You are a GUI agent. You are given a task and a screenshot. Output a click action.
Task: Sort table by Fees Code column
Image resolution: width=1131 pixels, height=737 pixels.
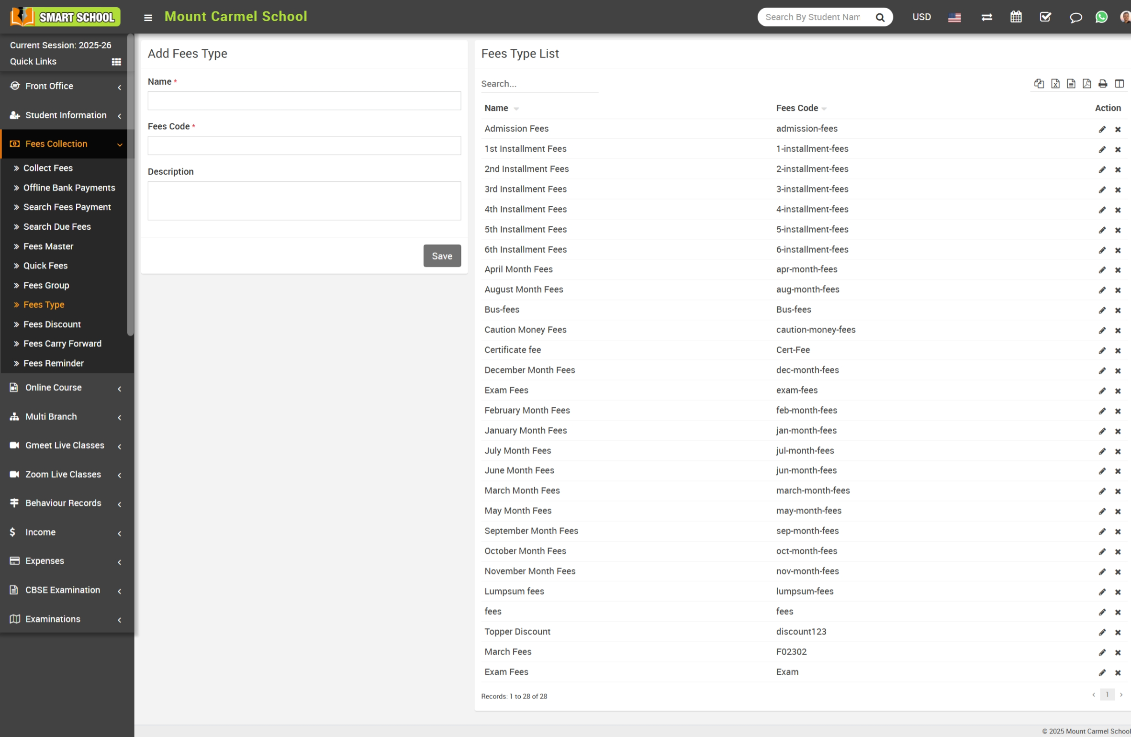(801, 108)
